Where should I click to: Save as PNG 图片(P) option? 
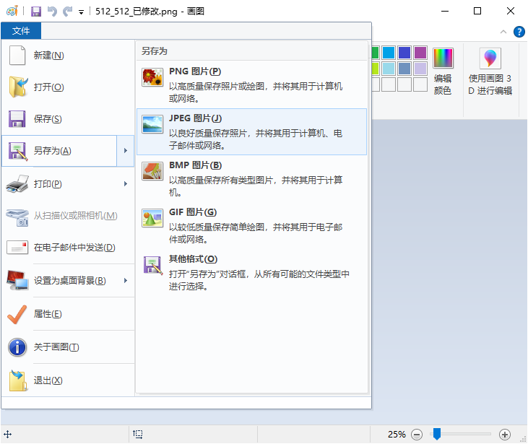251,84
